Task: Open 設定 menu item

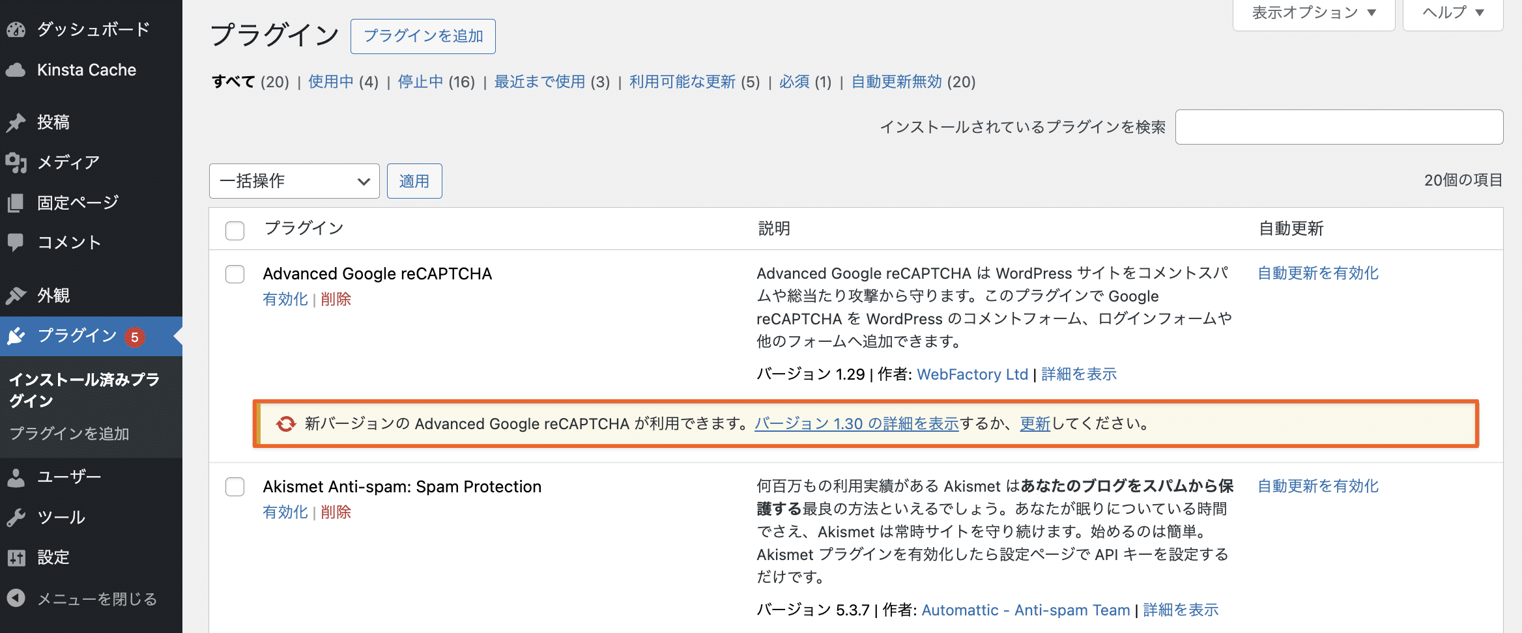Action: [x=91, y=557]
